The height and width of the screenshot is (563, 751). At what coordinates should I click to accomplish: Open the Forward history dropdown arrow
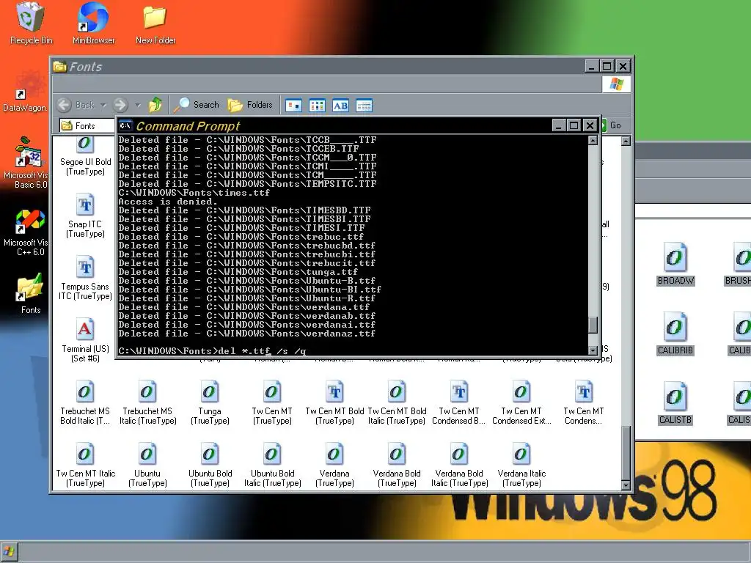pyautogui.click(x=137, y=105)
